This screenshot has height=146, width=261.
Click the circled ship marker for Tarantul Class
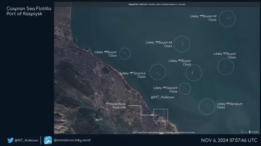pos(157,72)
